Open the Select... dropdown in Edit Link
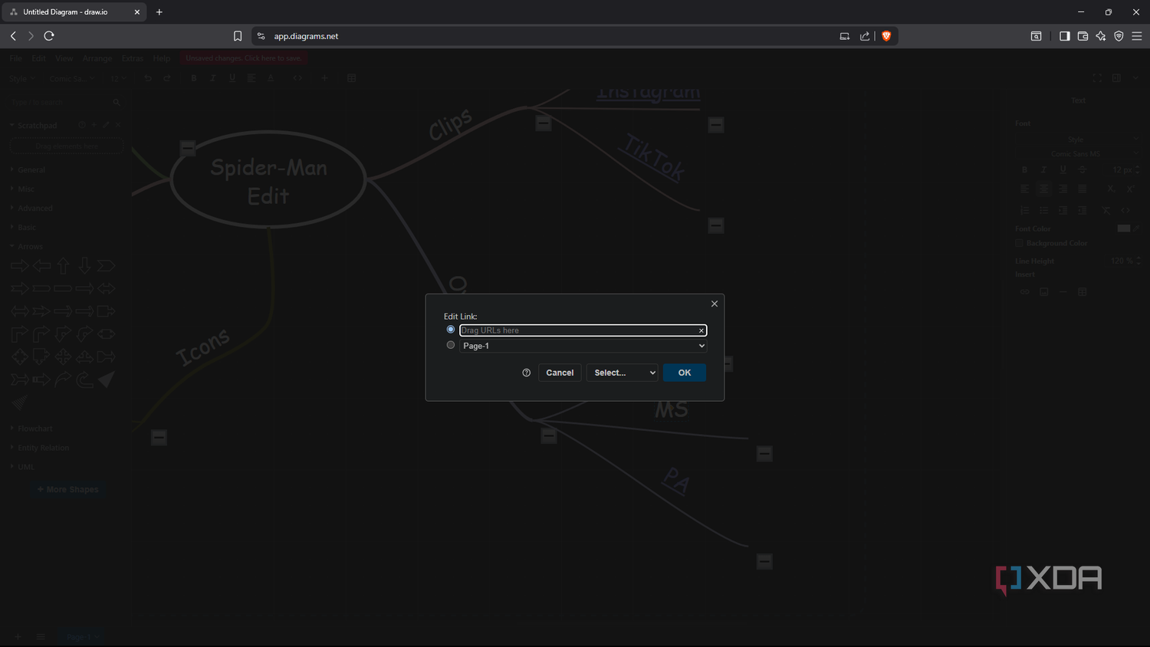The image size is (1150, 647). point(622,373)
